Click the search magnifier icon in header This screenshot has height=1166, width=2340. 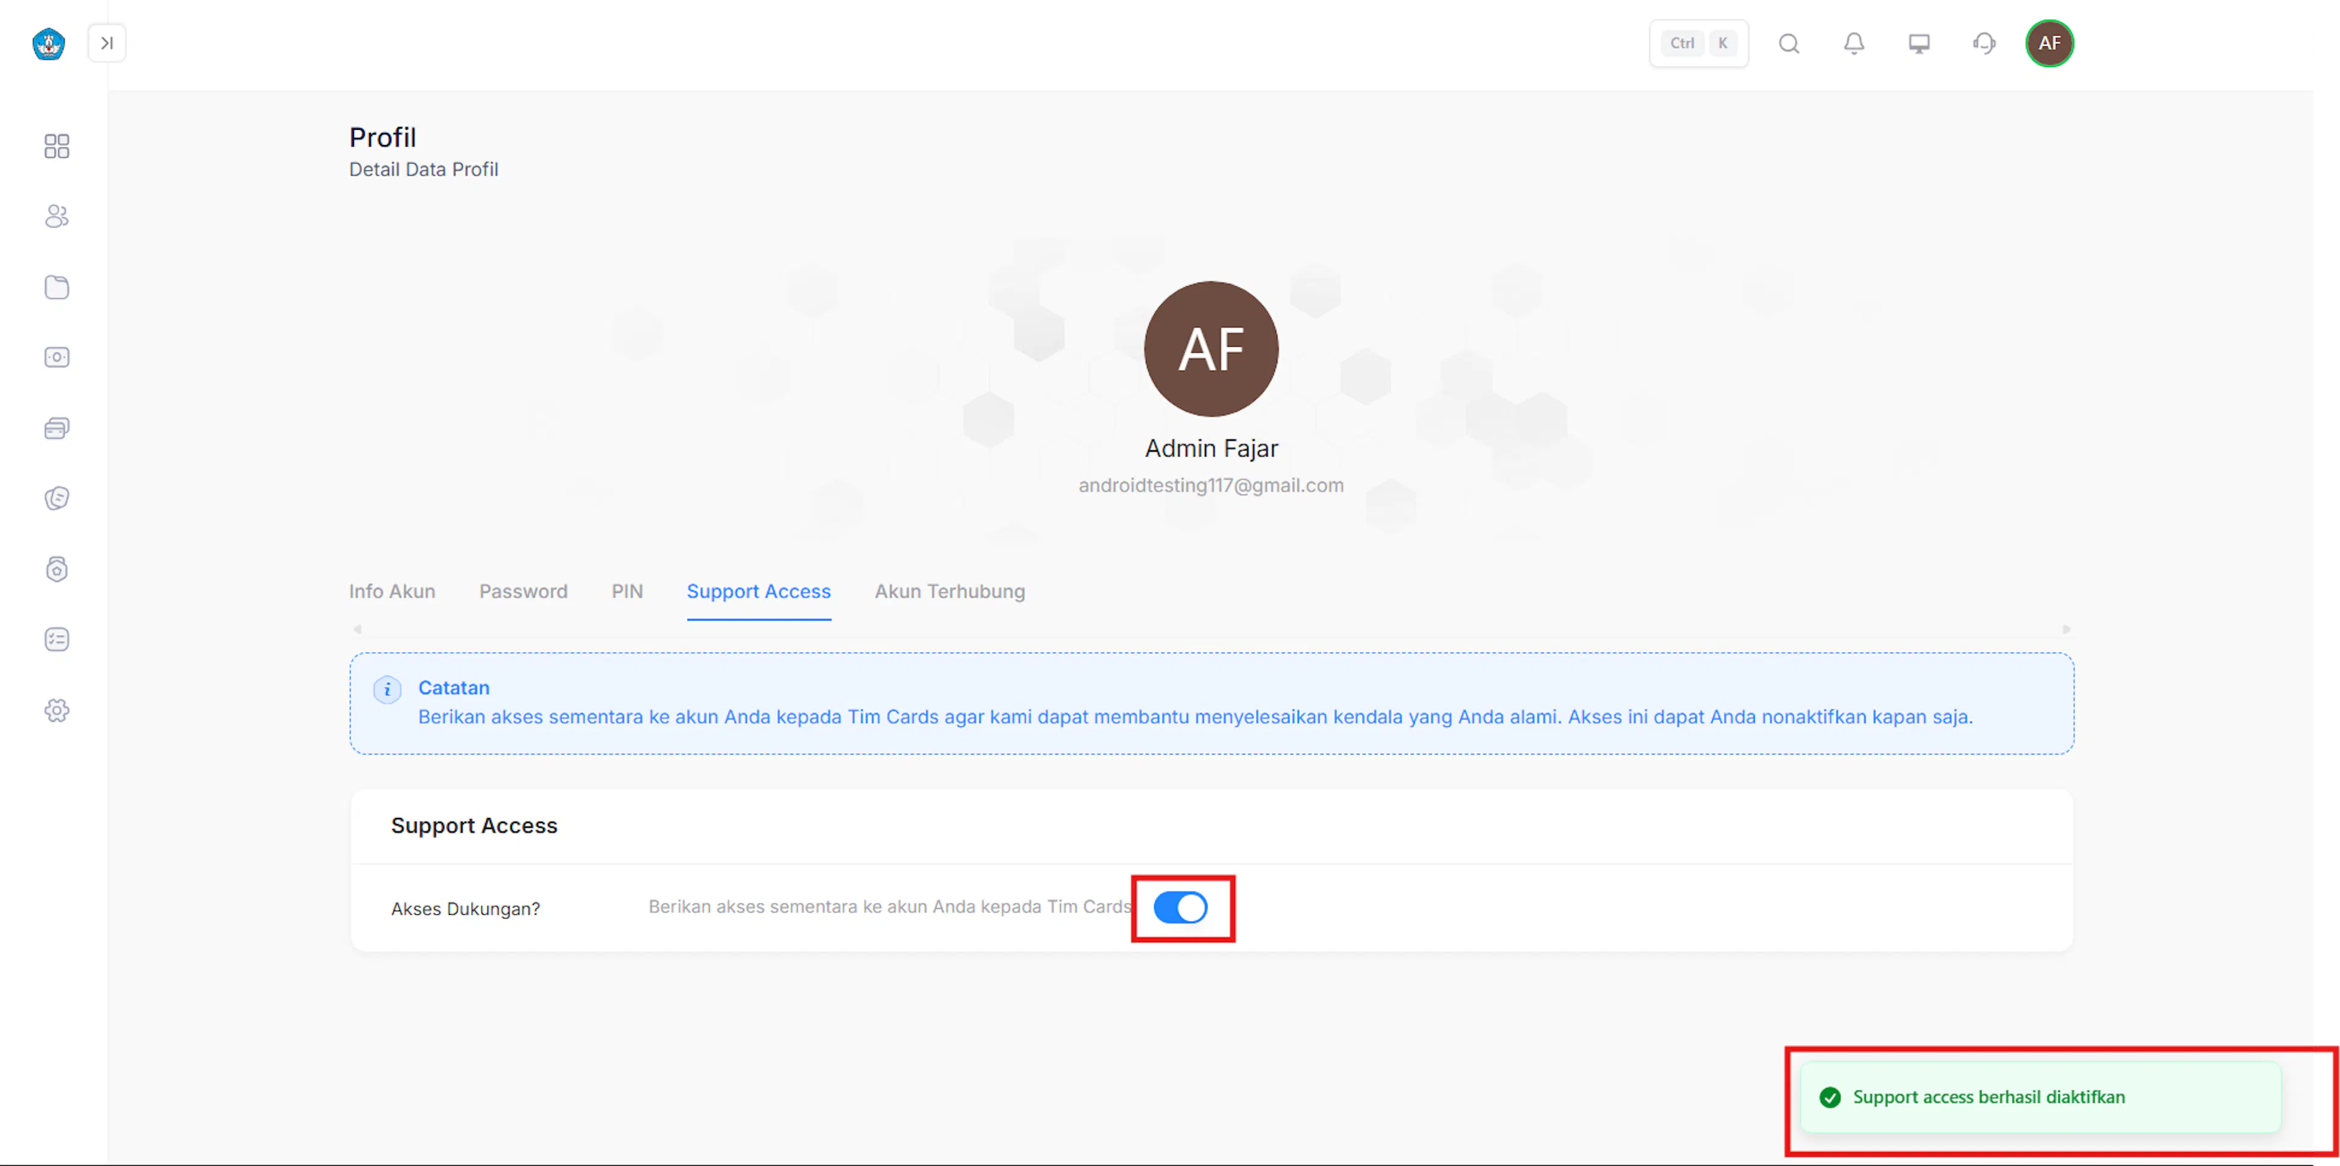(1789, 43)
